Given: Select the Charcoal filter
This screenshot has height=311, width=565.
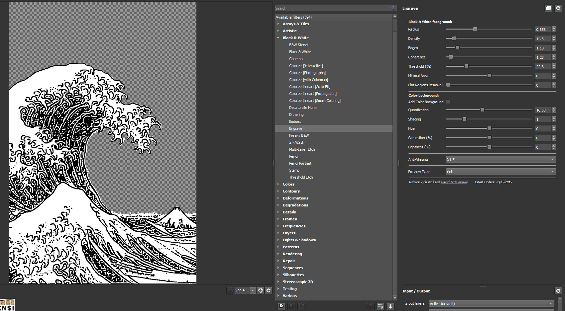Looking at the screenshot, I should click(296, 59).
